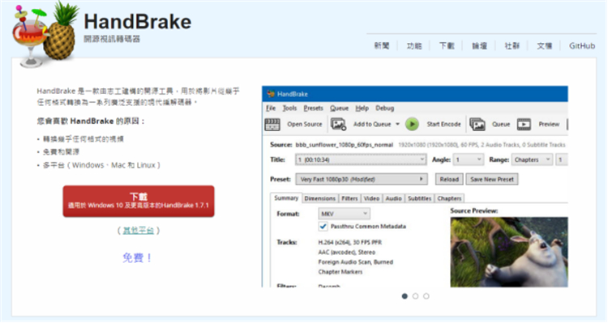Open the 社群 community nav link

pos(512,45)
